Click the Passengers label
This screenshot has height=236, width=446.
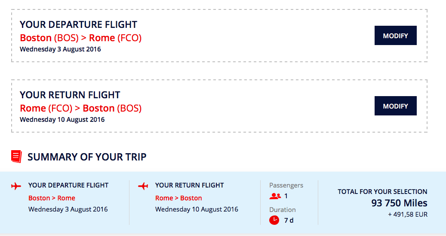click(286, 185)
